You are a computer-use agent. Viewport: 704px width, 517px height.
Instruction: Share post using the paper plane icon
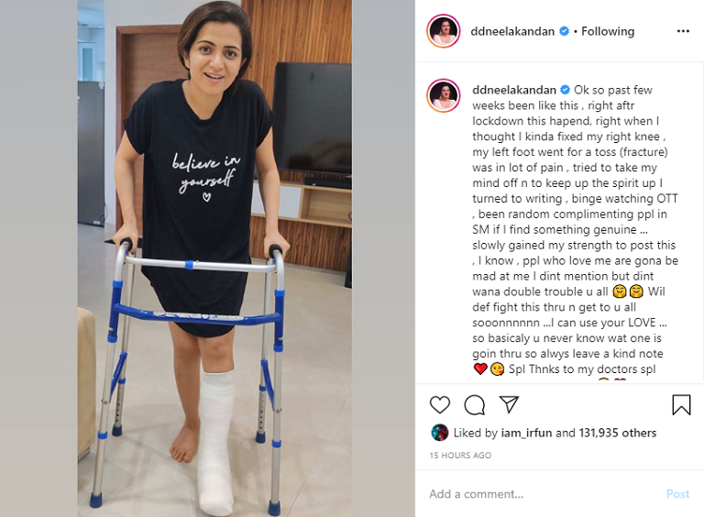[x=509, y=404]
